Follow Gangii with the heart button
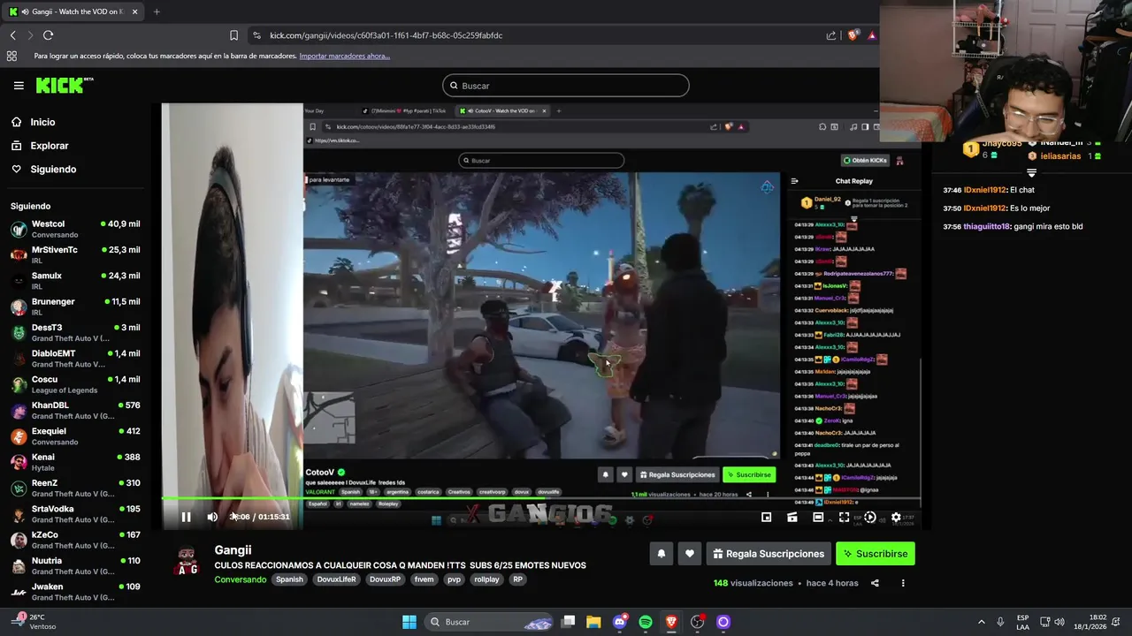Viewport: 1132px width, 636px height. [x=690, y=554]
